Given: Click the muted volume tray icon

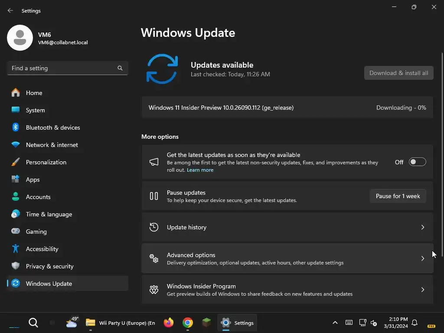Looking at the screenshot, I should tap(374, 323).
